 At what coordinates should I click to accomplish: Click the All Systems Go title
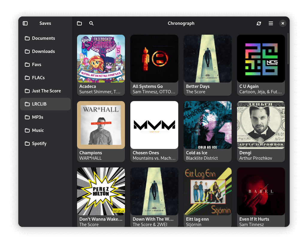pos(148,86)
